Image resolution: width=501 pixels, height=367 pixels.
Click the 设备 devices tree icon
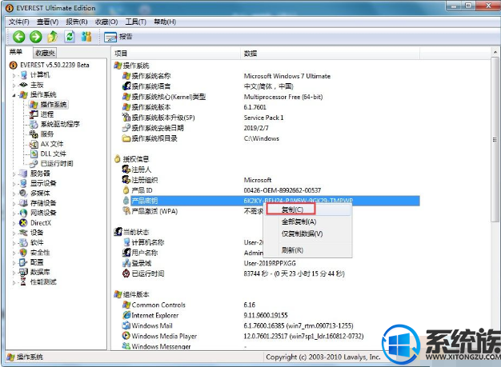[23, 233]
